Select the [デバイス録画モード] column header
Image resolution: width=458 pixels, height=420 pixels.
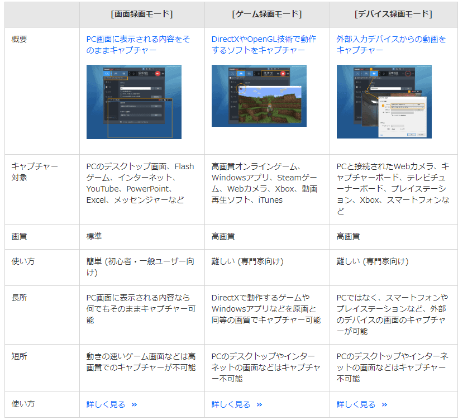393,14
